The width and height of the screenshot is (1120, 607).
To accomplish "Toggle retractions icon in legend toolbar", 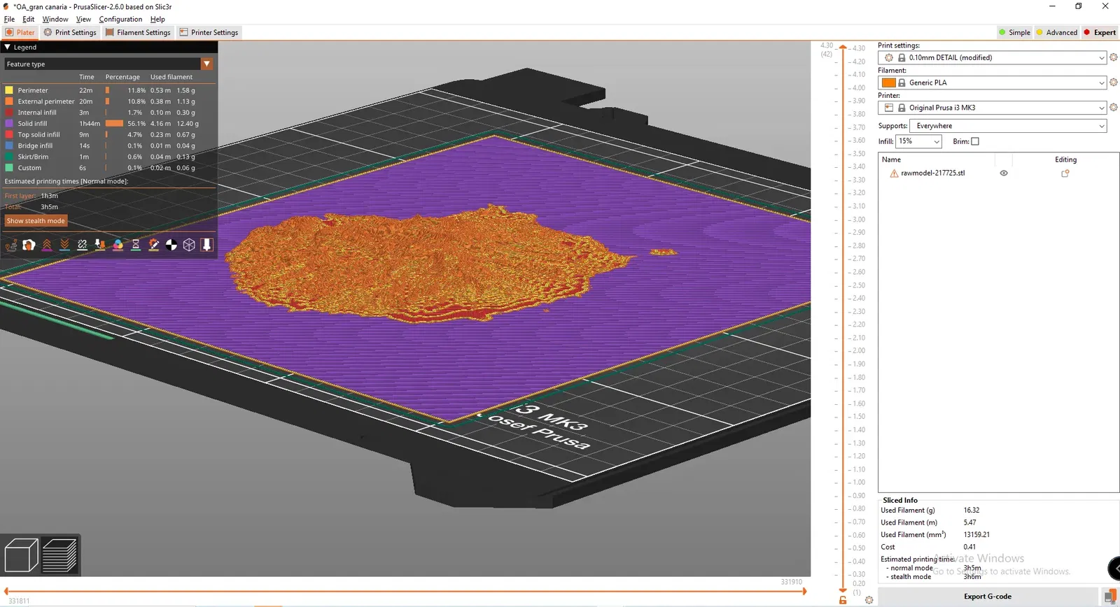I will pos(47,245).
